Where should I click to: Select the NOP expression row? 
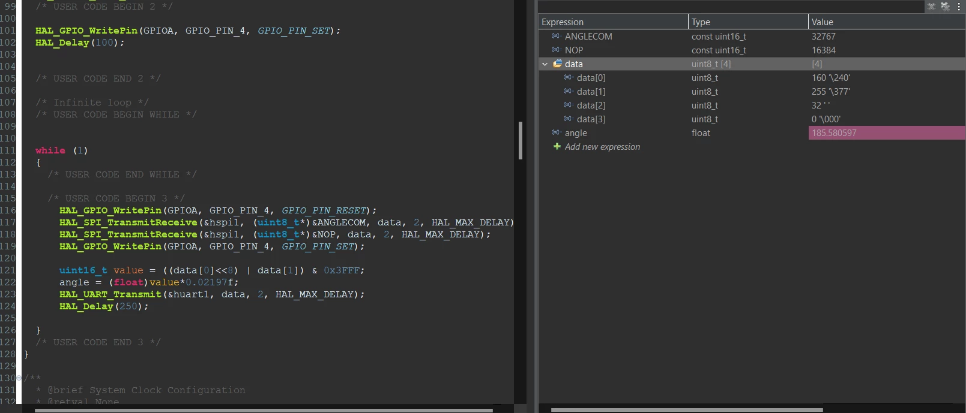pos(752,50)
